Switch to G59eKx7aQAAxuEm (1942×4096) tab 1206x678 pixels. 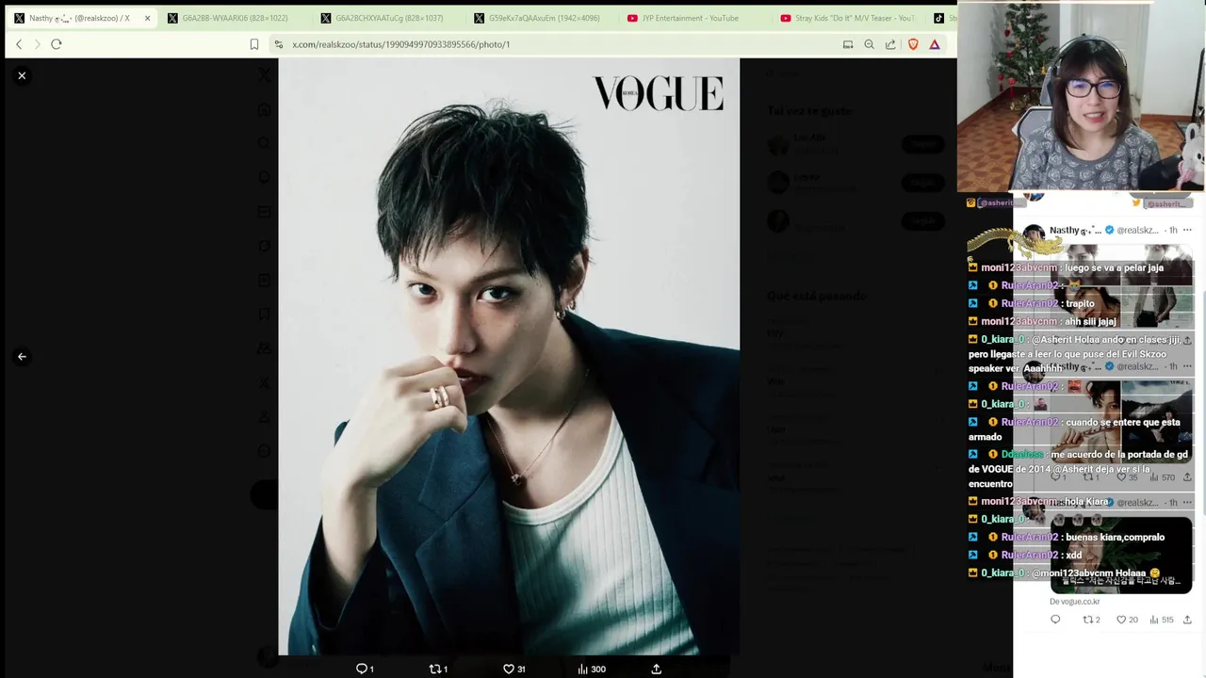pyautogui.click(x=542, y=18)
